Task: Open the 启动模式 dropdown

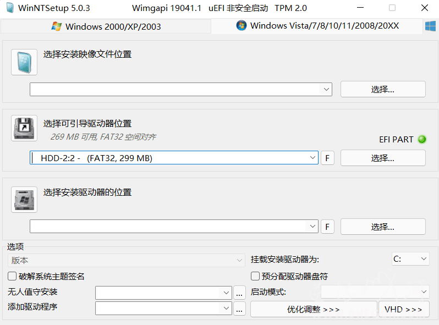Action: pyautogui.click(x=375, y=291)
